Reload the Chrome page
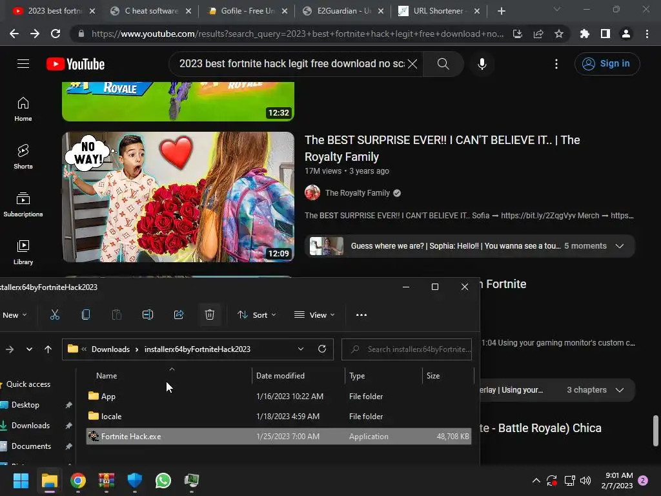 pos(56,34)
